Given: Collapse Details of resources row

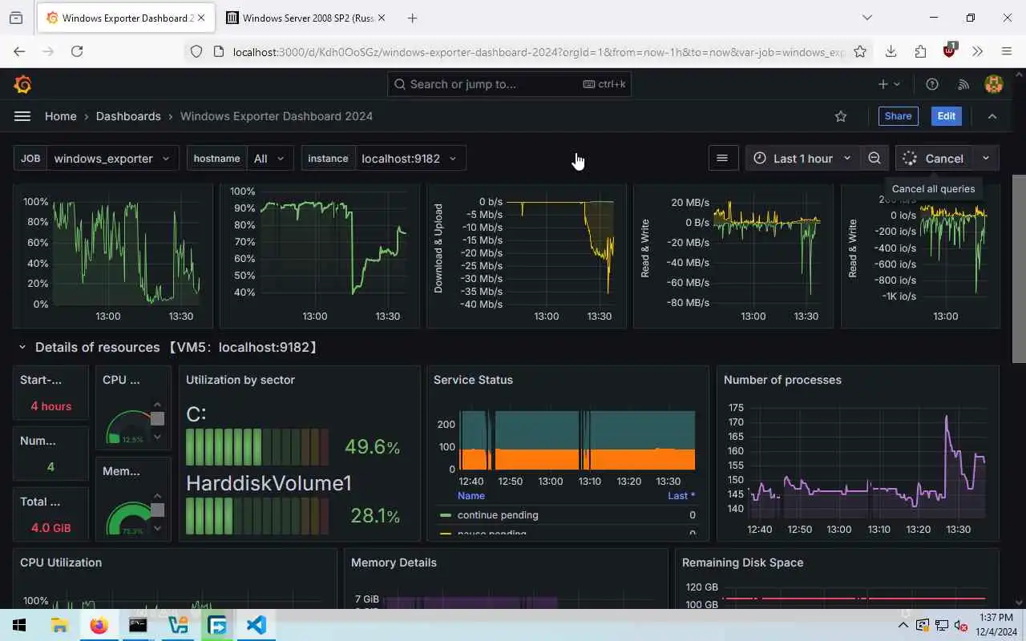Looking at the screenshot, I should point(22,348).
